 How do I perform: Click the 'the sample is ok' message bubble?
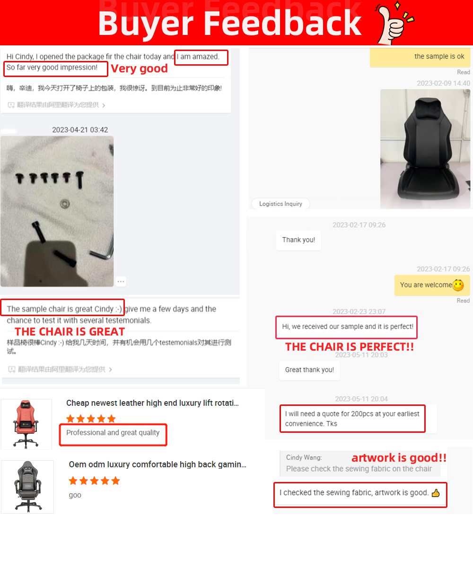420,57
